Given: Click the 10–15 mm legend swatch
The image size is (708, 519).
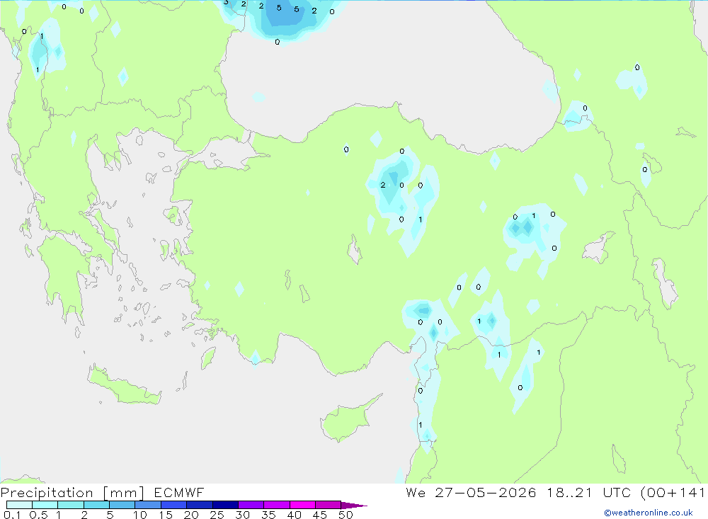Looking at the screenshot, I should click(148, 505).
